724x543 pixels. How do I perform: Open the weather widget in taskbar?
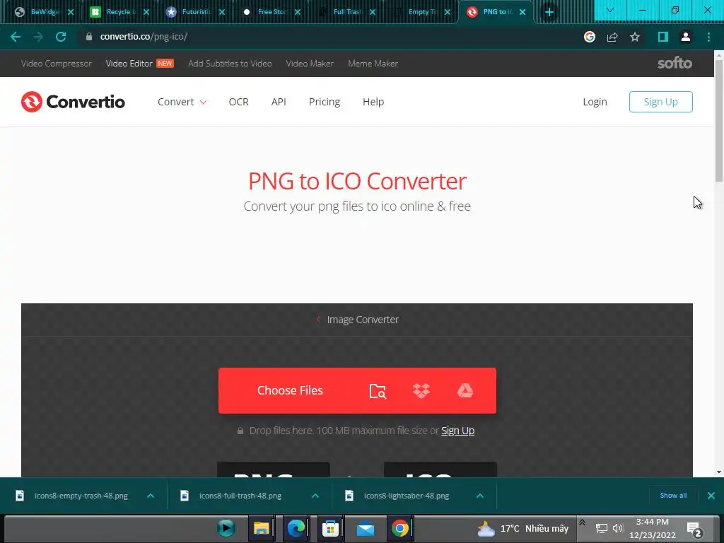pos(522,529)
